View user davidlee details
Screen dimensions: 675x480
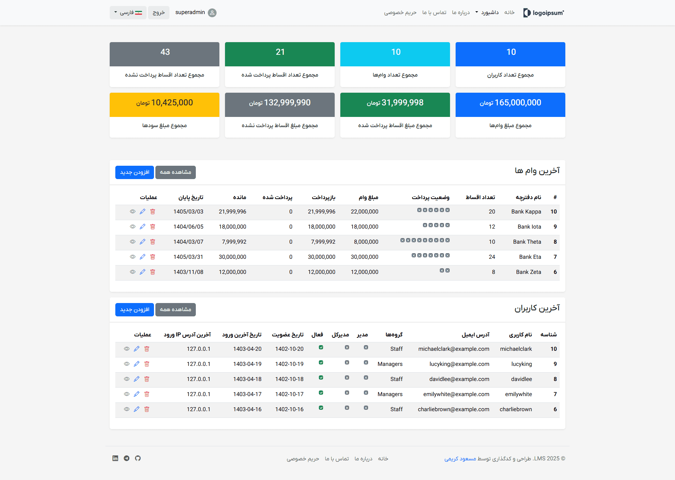coord(127,379)
